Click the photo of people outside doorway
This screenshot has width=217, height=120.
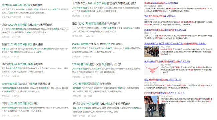[x=155, y=110]
